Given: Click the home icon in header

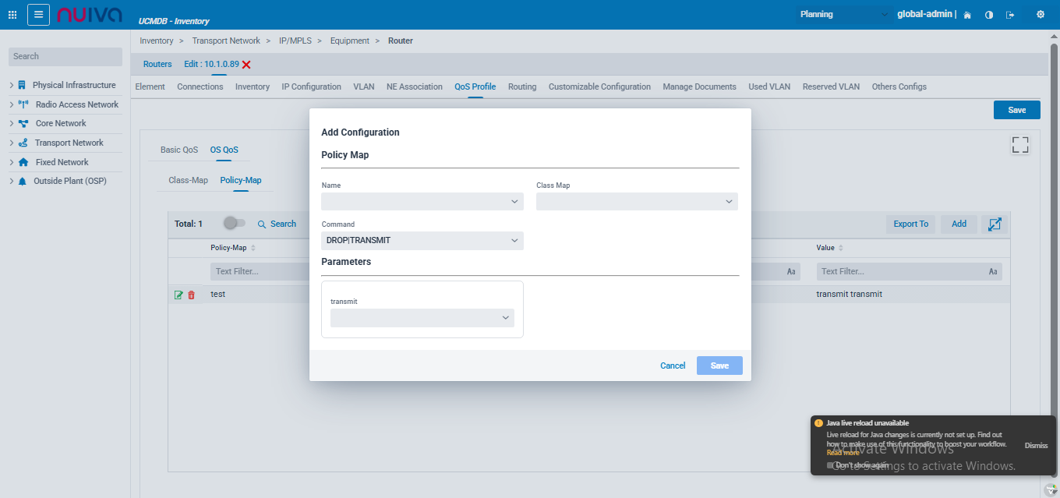Looking at the screenshot, I should click(x=967, y=15).
